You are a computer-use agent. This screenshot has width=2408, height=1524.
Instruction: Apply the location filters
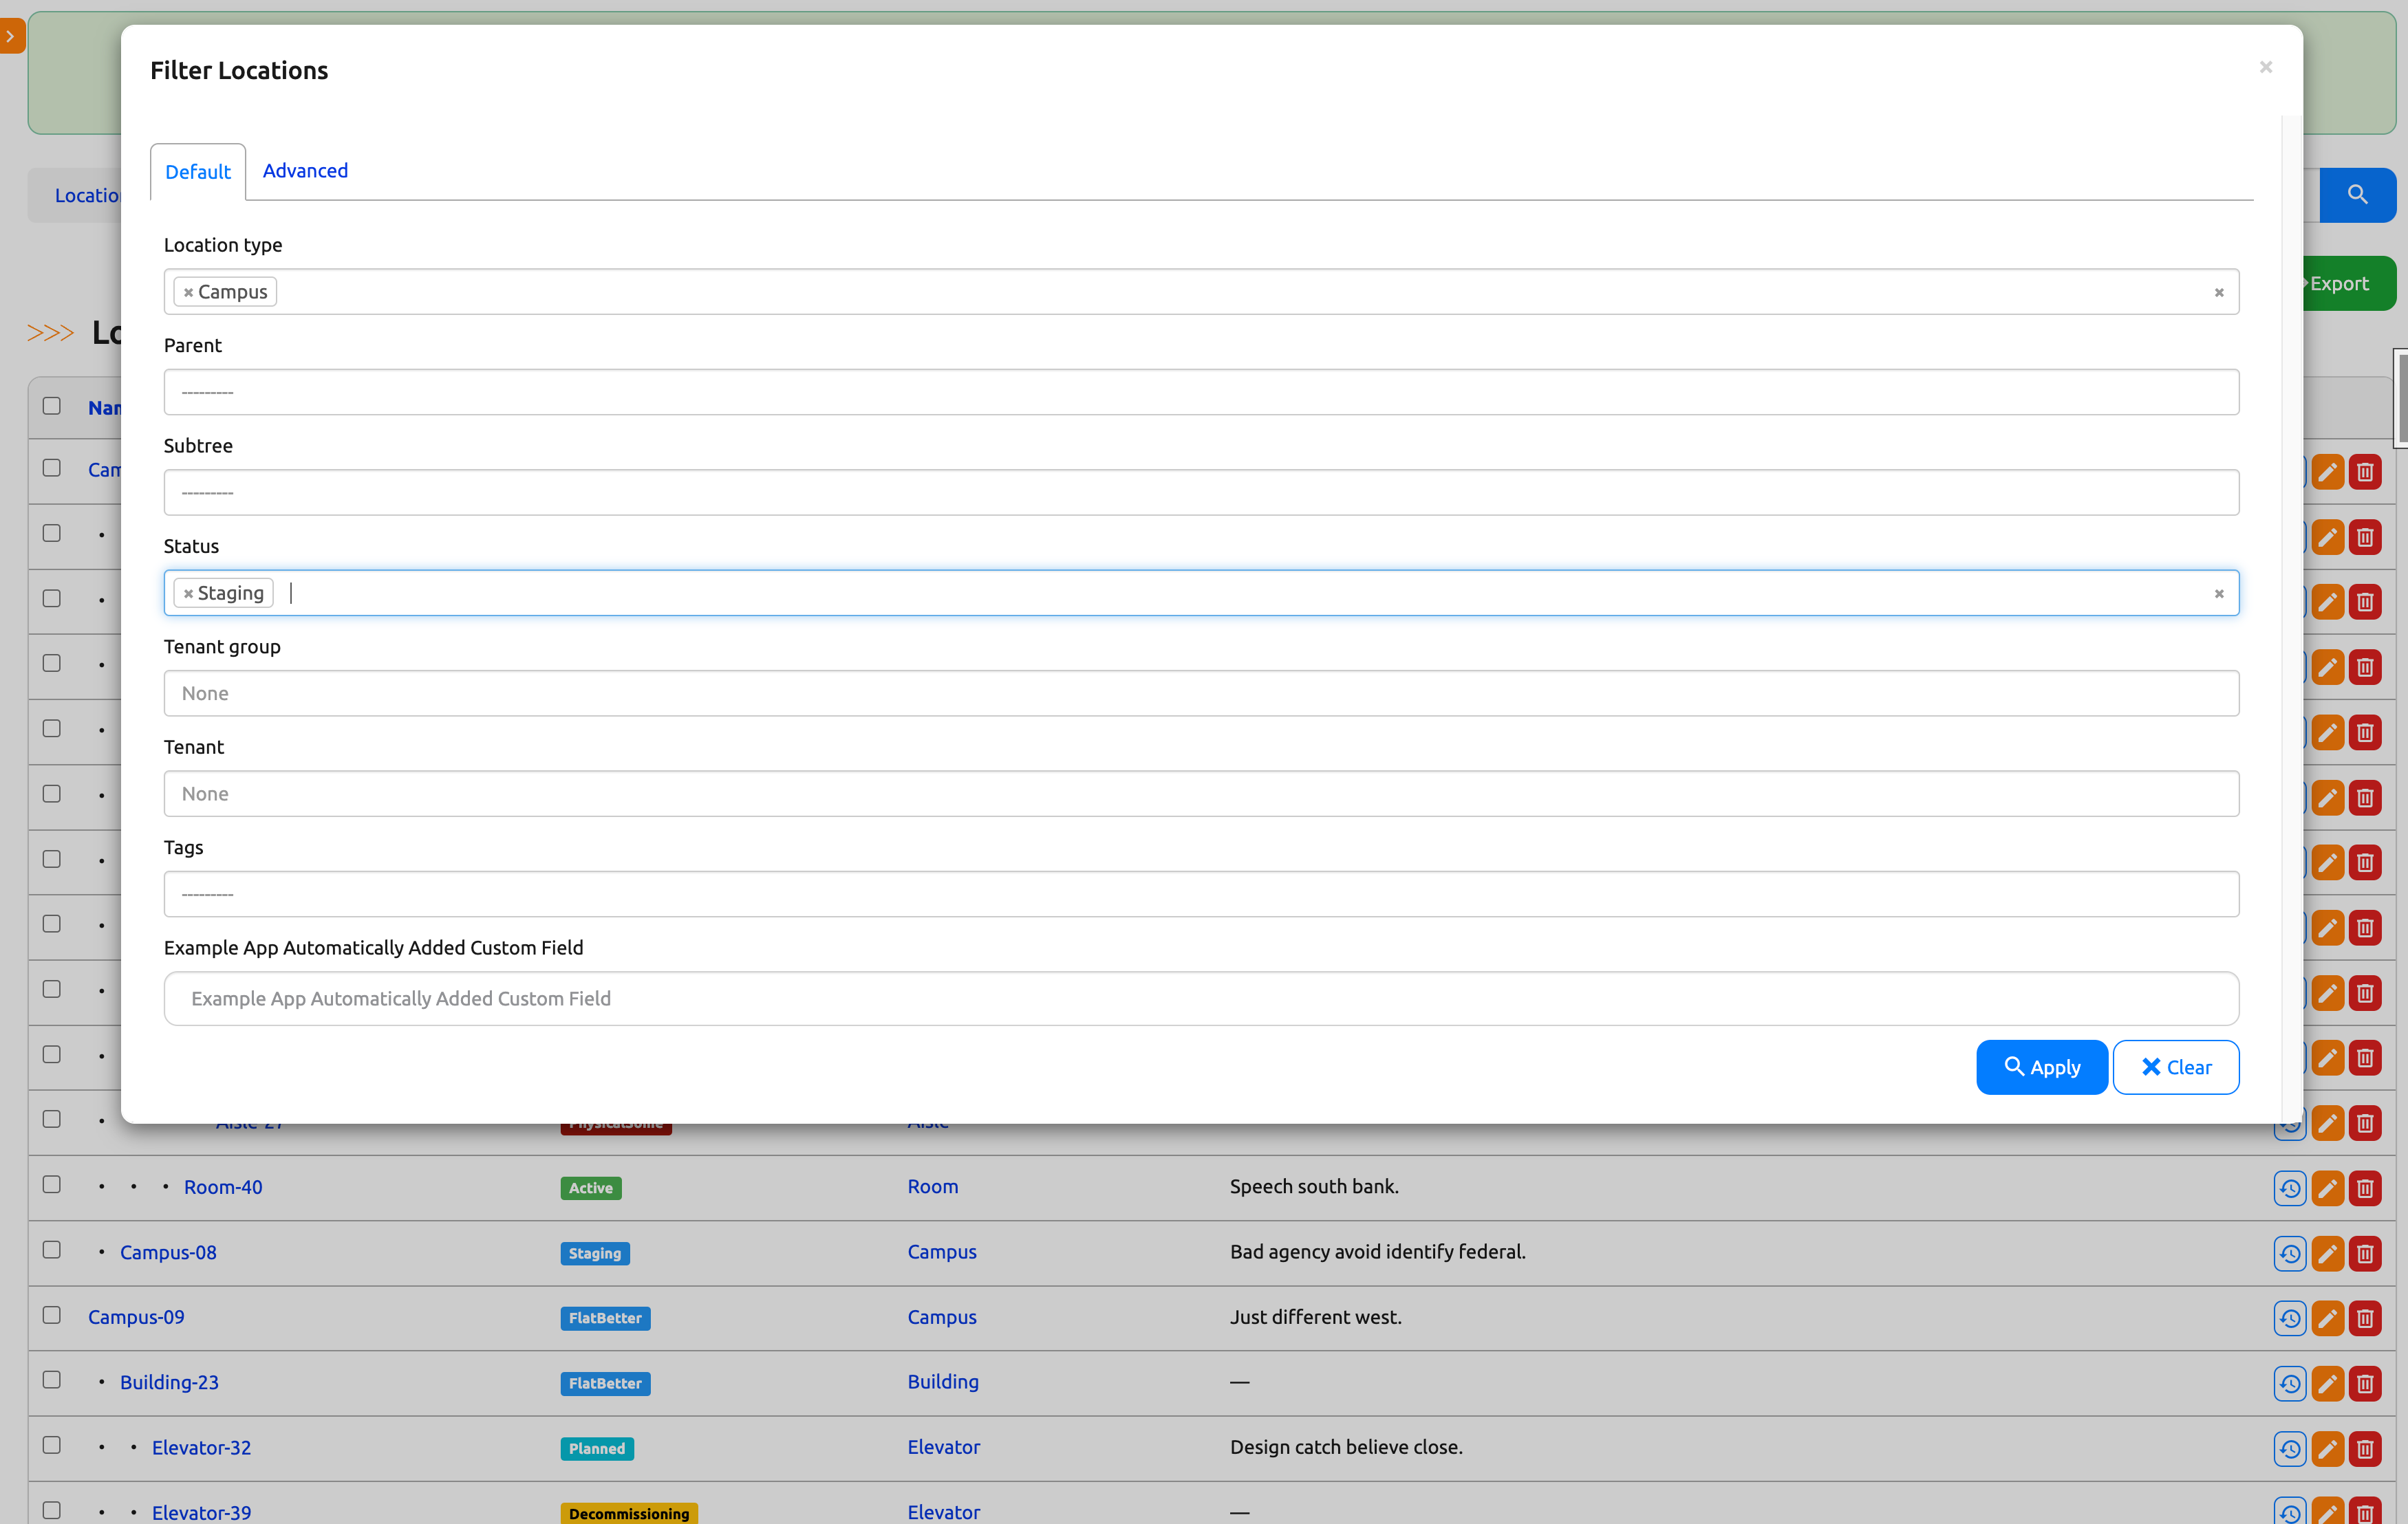(x=2041, y=1066)
